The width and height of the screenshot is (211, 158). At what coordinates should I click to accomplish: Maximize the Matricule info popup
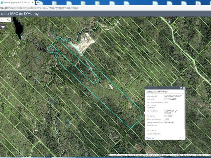pyautogui.click(x=181, y=88)
